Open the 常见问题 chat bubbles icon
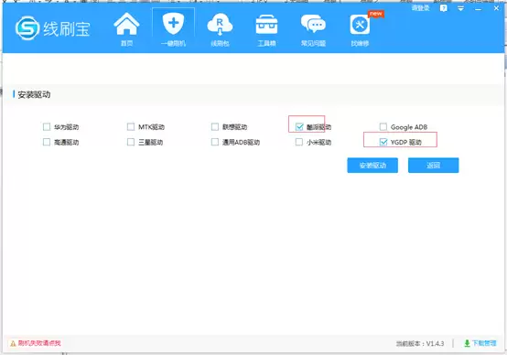Image resolution: width=507 pixels, height=355 pixels. coord(313,24)
